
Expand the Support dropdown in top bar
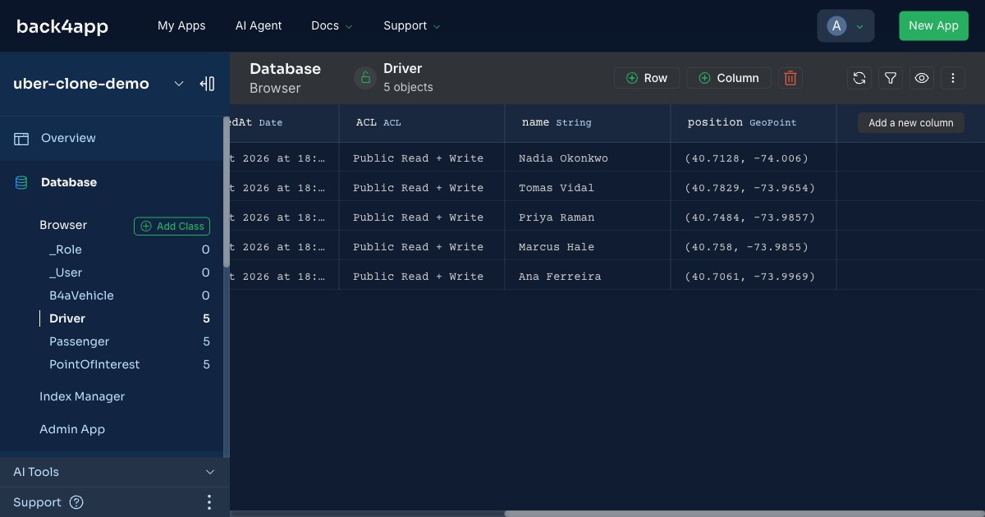411,25
